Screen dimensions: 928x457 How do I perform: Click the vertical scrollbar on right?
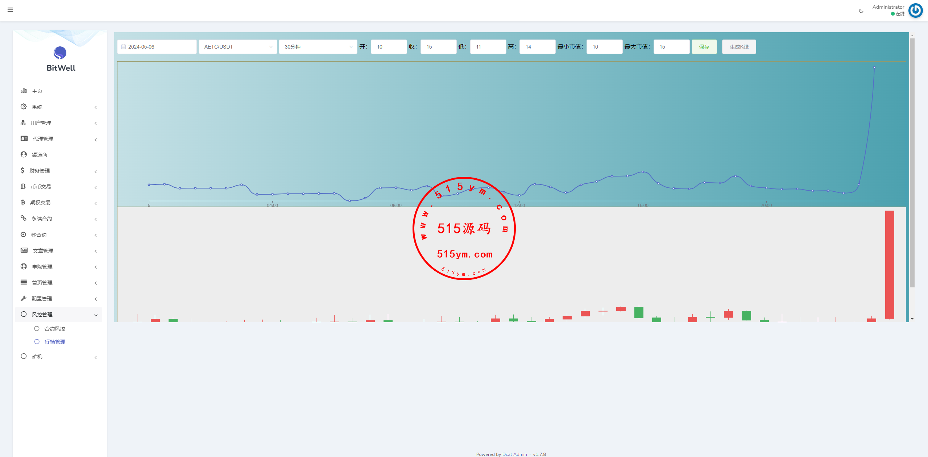(912, 163)
